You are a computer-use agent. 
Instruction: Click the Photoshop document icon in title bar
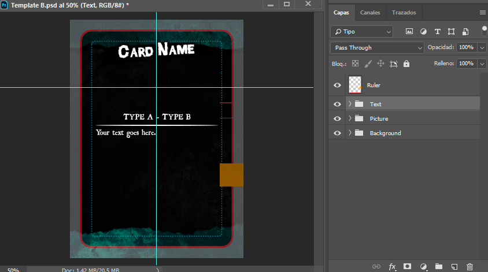coord(4,5)
